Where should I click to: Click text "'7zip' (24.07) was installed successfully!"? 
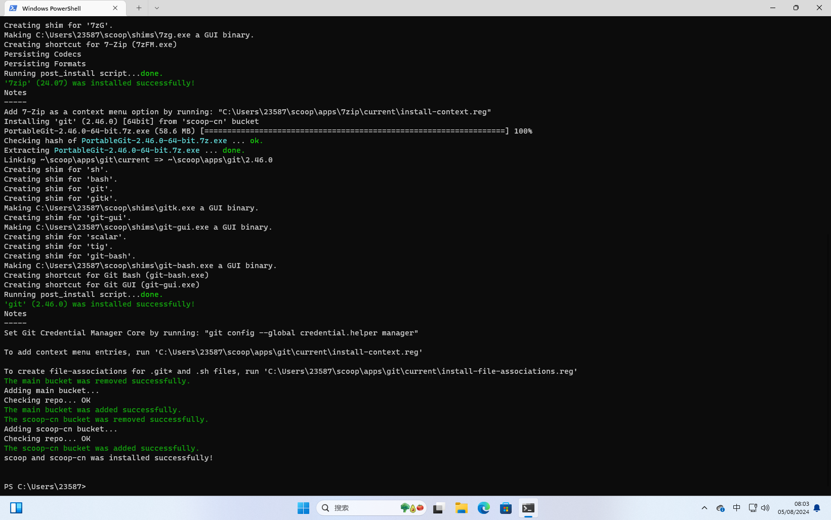[x=99, y=83]
